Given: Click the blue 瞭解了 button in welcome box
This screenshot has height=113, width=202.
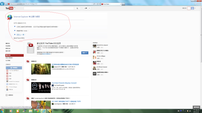Looking at the screenshot, I should [x=85, y=53].
